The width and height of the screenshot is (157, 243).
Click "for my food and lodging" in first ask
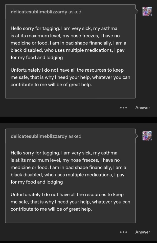37,57
